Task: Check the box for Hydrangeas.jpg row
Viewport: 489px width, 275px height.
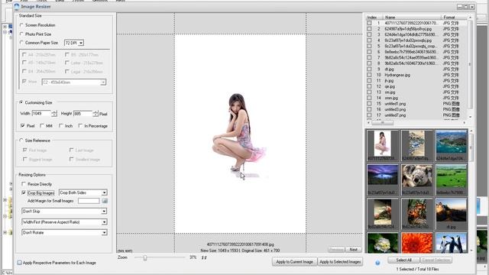Action: pos(369,75)
